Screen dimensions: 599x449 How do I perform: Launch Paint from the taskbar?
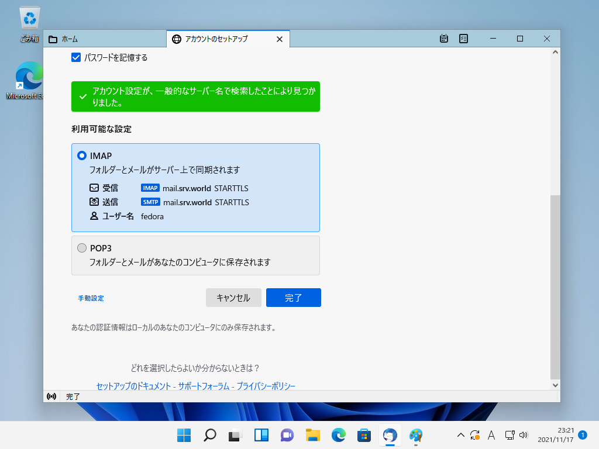pyautogui.click(x=415, y=435)
